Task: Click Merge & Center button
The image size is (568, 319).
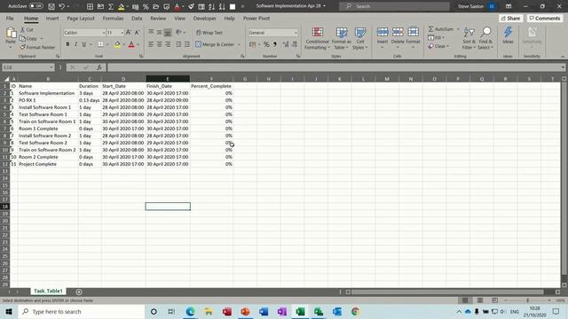Action: 215,44
